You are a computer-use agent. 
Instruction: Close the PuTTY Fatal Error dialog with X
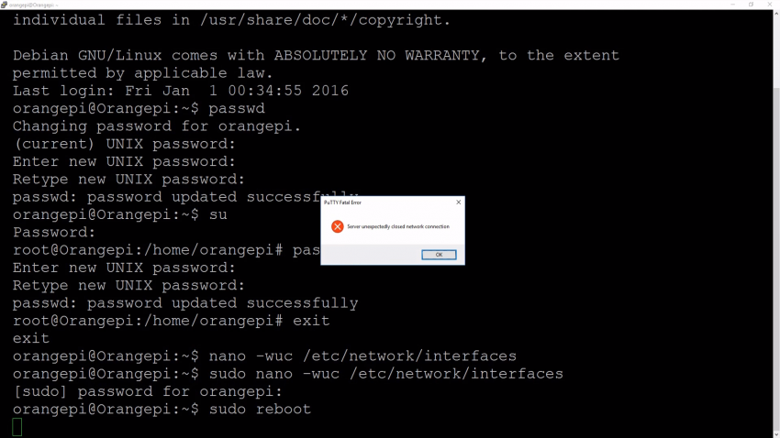(x=459, y=202)
